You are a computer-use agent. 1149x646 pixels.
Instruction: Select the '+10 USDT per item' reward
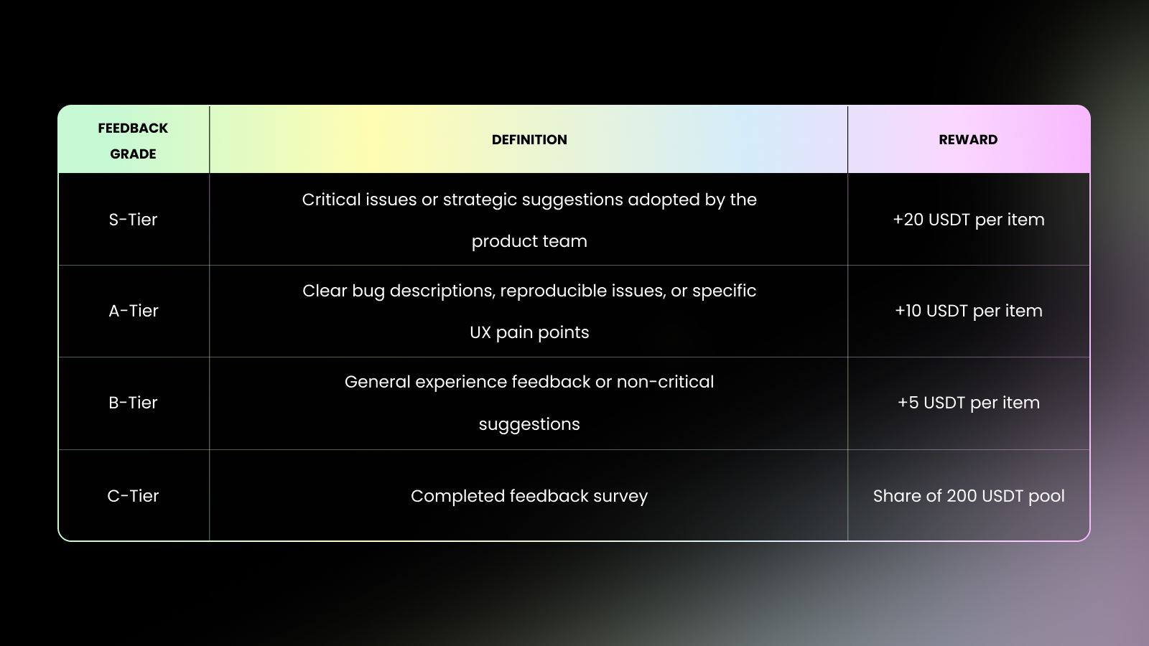point(968,311)
